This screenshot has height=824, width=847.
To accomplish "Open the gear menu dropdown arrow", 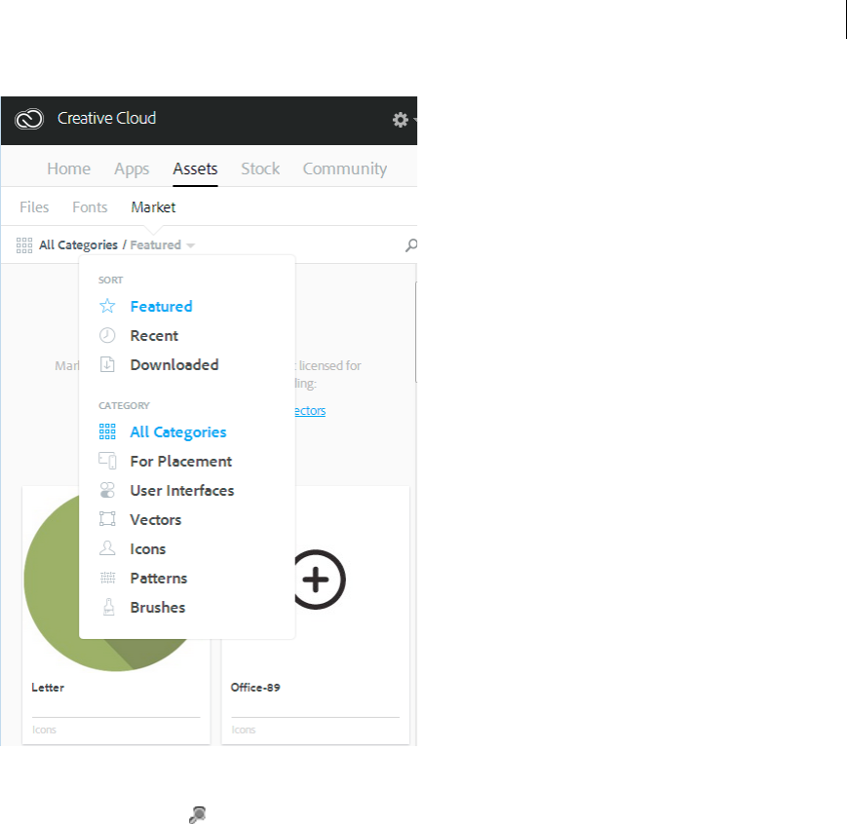I will pyautogui.click(x=415, y=120).
